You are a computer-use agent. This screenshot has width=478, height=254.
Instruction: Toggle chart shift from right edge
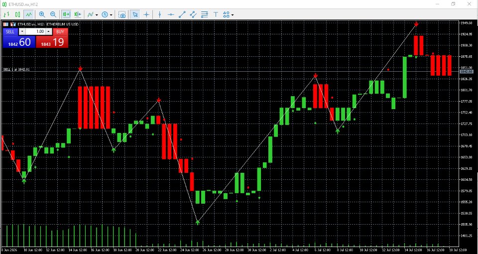[x=78, y=14]
